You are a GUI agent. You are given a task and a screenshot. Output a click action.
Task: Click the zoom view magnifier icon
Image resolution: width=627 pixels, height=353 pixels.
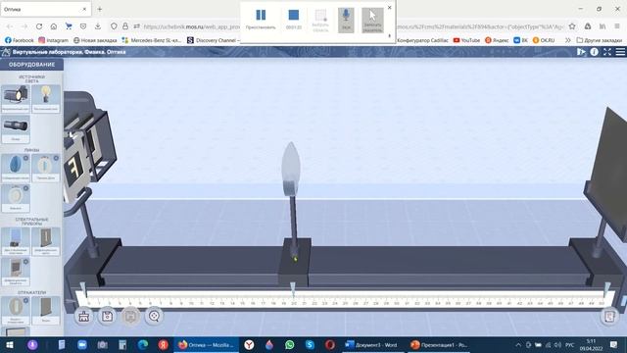tap(154, 316)
